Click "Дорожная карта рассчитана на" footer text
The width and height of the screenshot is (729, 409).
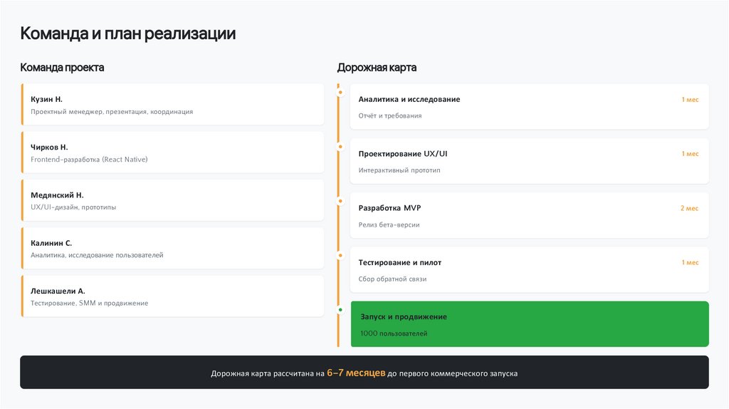pos(268,373)
